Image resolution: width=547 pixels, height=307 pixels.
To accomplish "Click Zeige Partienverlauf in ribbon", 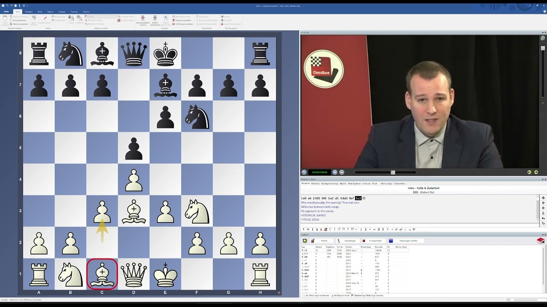I will [x=231, y=24].
